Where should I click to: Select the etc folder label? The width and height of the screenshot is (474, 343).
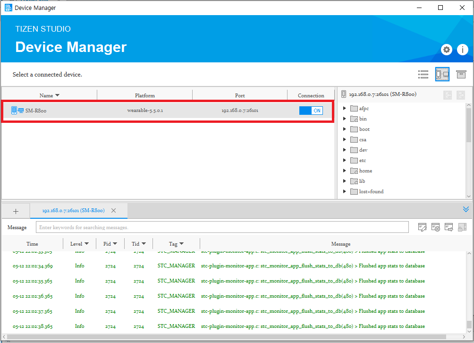coord(363,160)
